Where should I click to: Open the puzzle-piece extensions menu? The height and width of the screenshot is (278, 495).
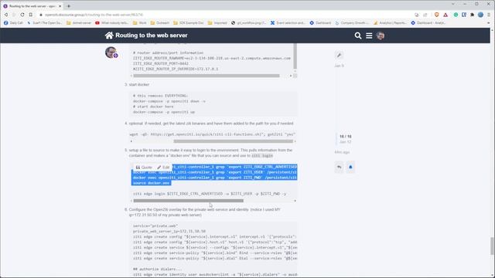pos(473,15)
